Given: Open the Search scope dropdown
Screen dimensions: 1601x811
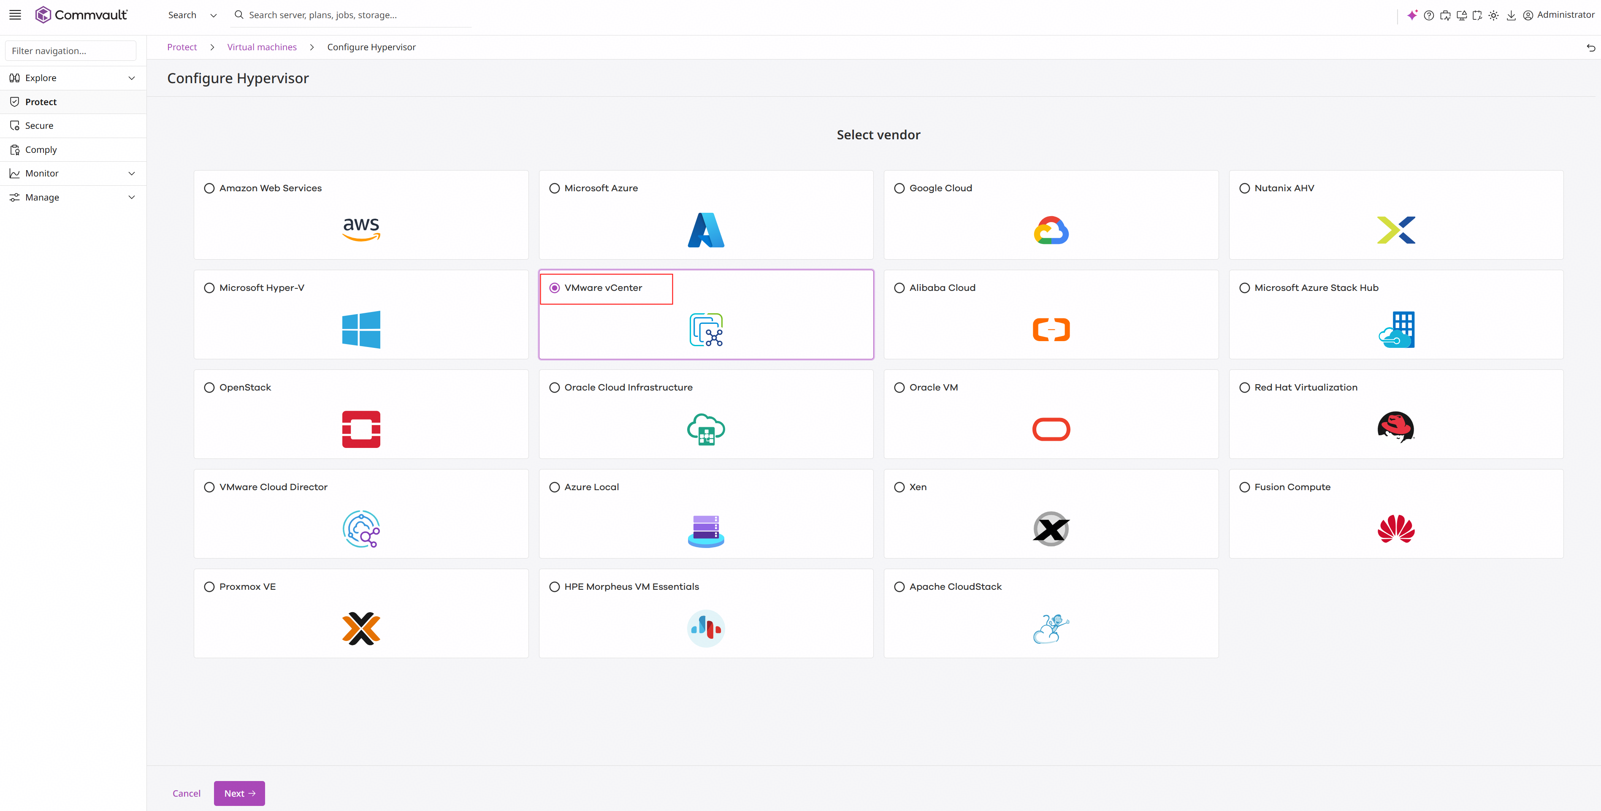Looking at the screenshot, I should [x=192, y=15].
